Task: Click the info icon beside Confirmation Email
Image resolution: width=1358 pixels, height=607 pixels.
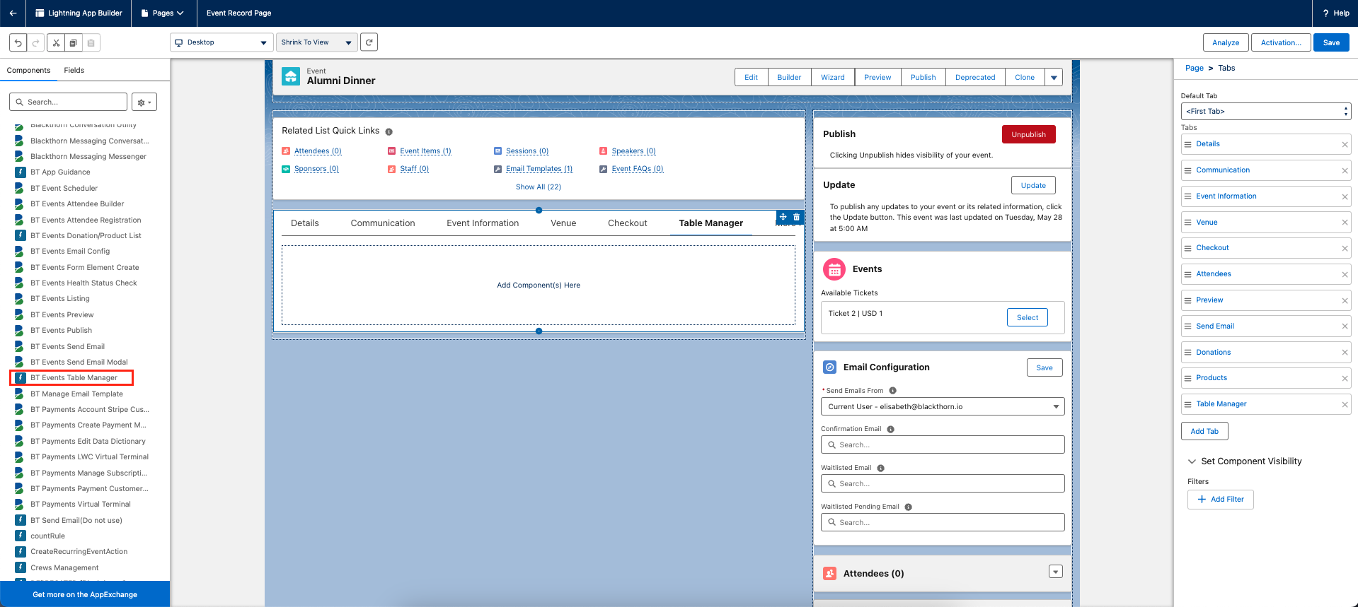Action: (x=890, y=430)
